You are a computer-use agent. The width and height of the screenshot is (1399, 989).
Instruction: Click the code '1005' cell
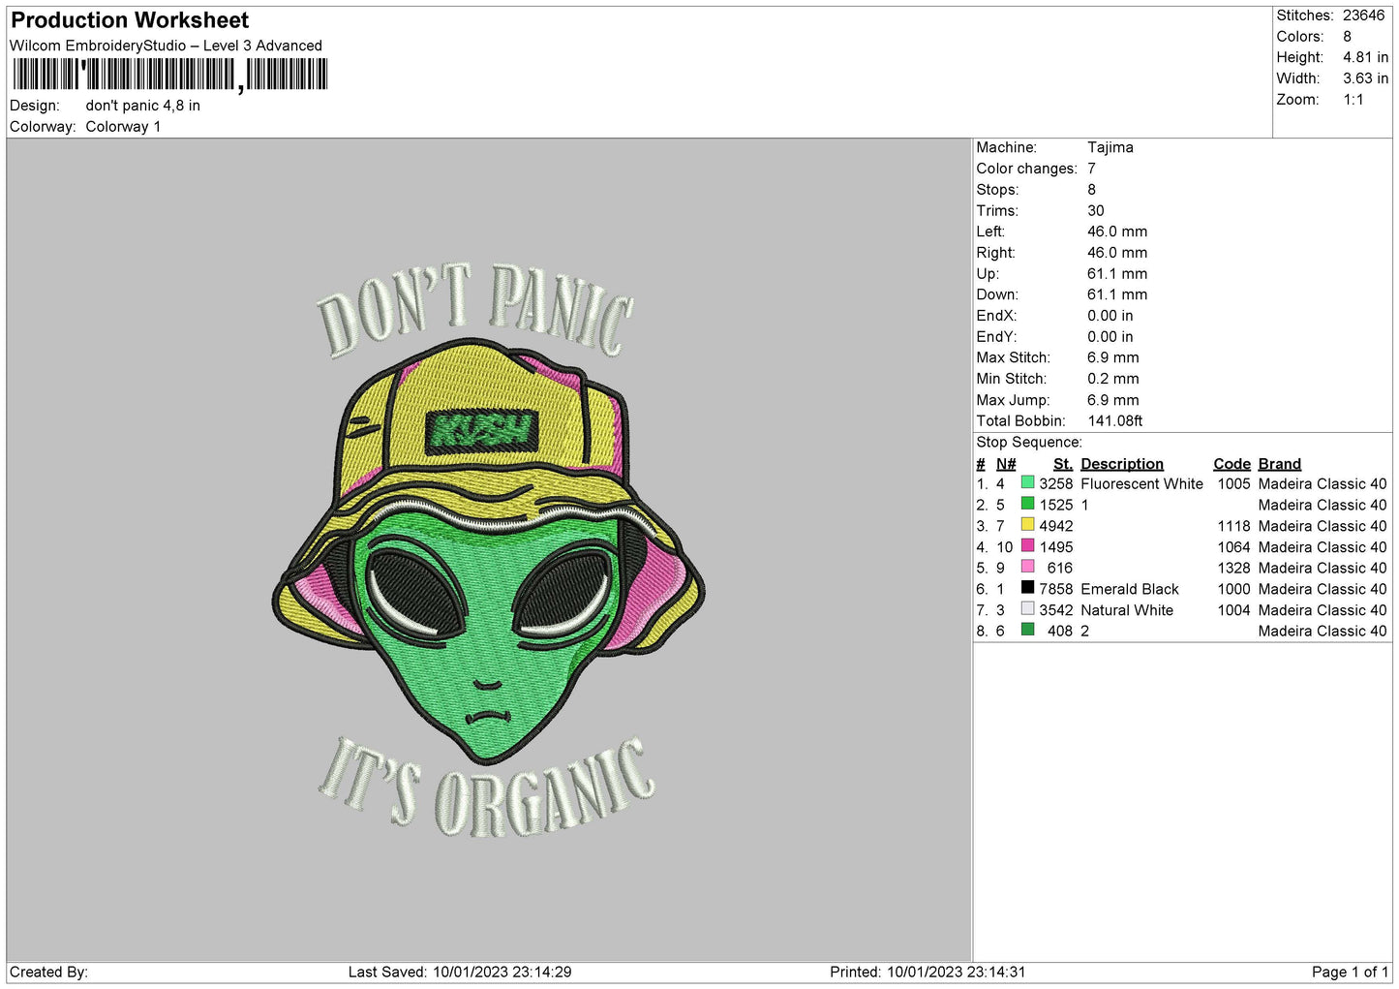click(1233, 483)
